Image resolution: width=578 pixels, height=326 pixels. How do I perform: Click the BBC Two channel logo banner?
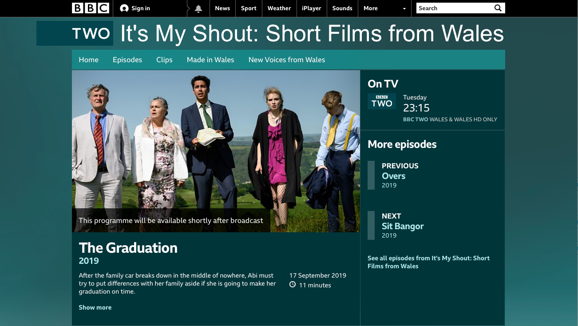pyautogui.click(x=75, y=33)
